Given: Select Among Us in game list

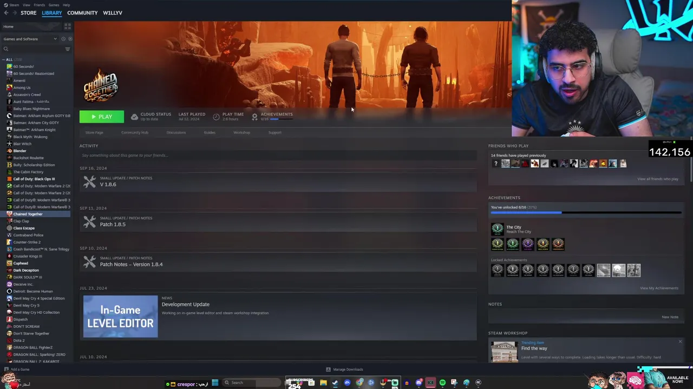Looking at the screenshot, I should pyautogui.click(x=22, y=88).
